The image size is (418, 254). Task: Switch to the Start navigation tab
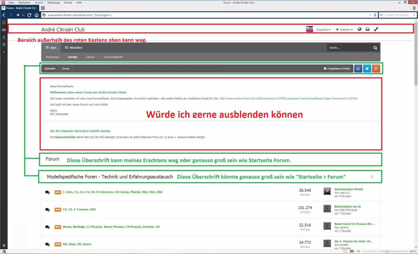[x=51, y=48]
